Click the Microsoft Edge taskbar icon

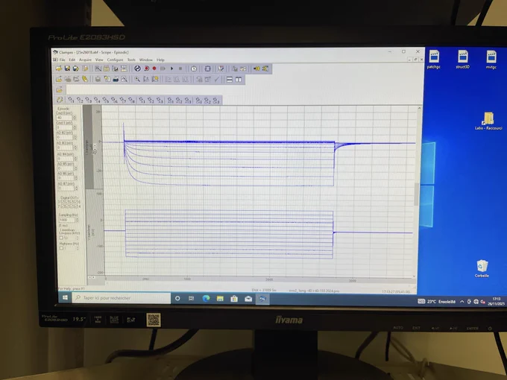pos(206,299)
